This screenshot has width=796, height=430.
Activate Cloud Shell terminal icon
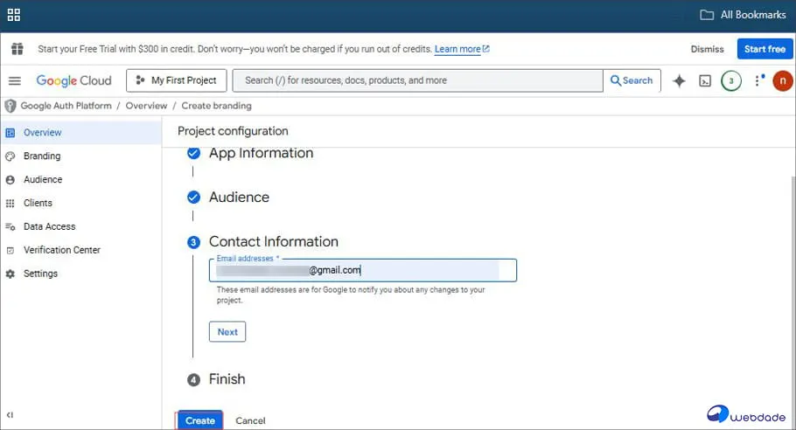coord(705,80)
